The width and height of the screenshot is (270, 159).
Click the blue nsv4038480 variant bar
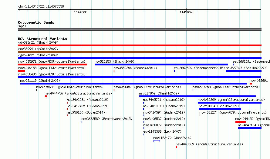coord(140,77)
